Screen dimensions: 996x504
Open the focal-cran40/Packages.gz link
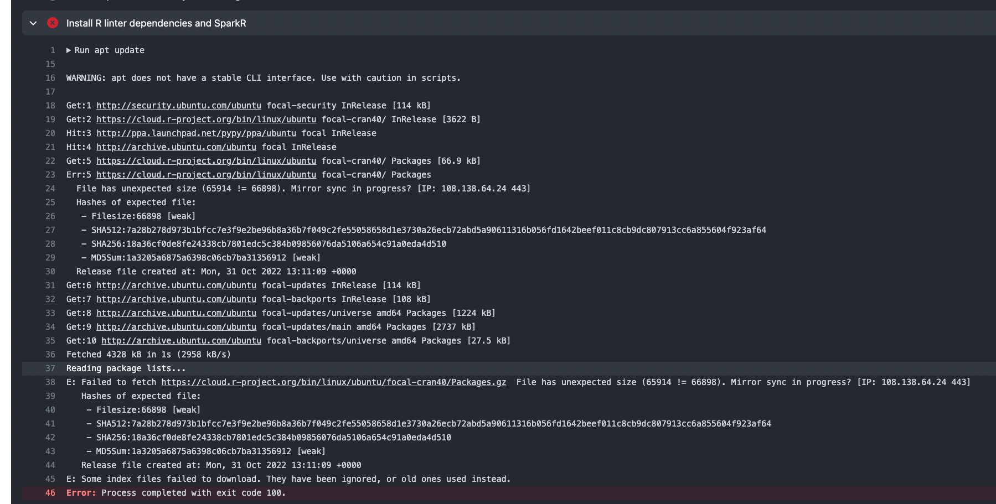(x=334, y=382)
